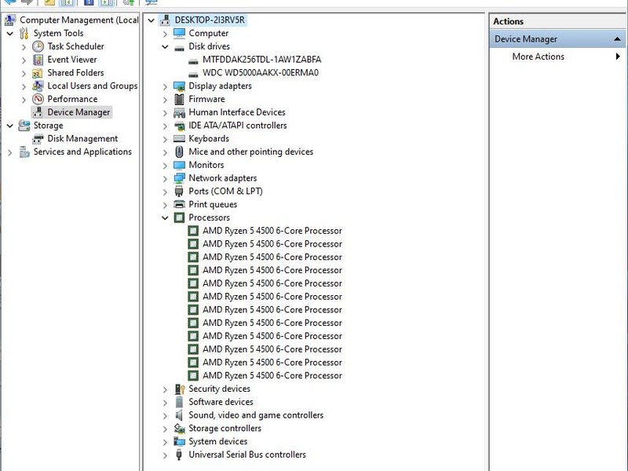
Task: Click the Device Manager header in Actions pane
Action: 526,39
